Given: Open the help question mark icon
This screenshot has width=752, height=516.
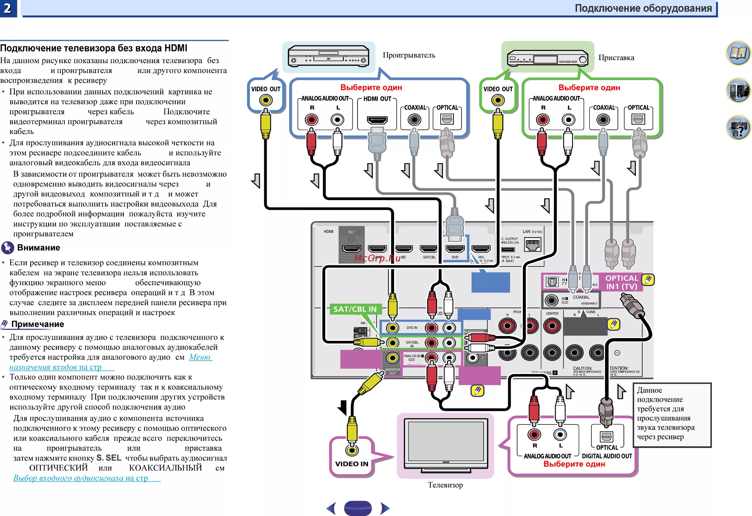Looking at the screenshot, I should click(x=738, y=128).
